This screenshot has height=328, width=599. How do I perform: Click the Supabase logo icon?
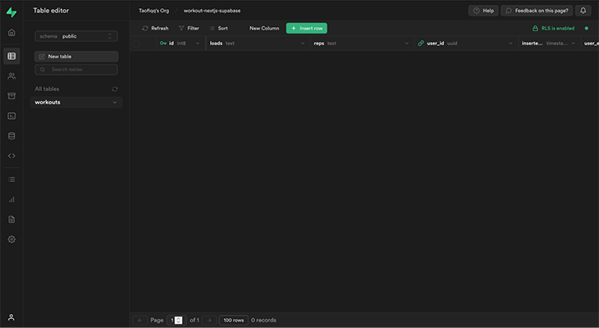coord(11,11)
